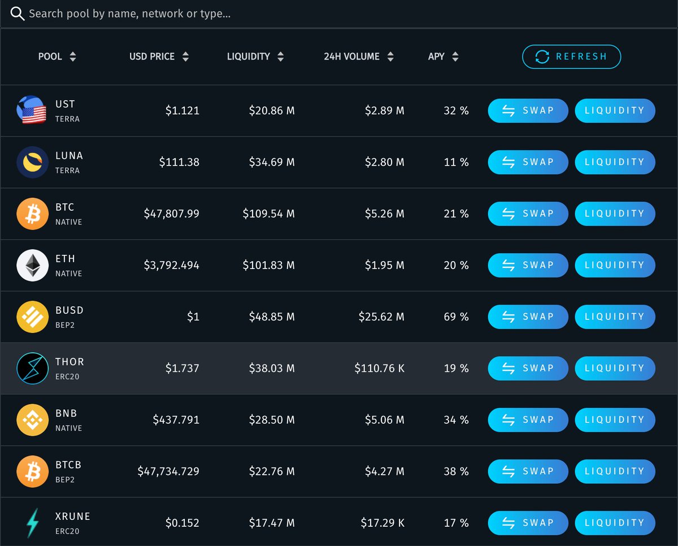Click the $110.76 K THOR volume
This screenshot has height=546, width=678.
click(x=379, y=369)
